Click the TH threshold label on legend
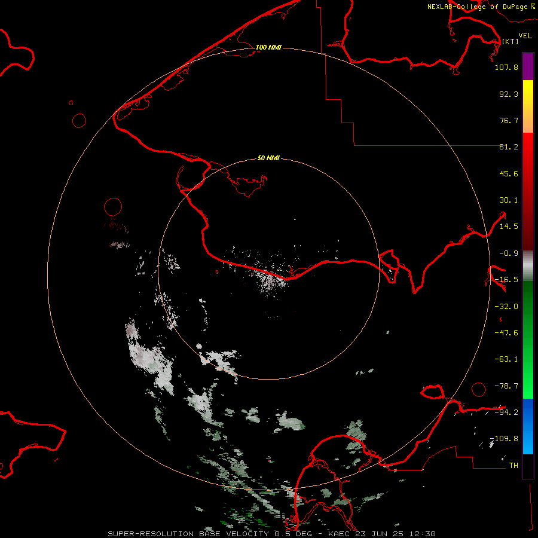Viewport: 538px width, 538px height. point(513,466)
